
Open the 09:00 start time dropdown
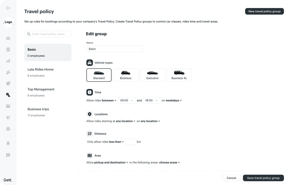[x=127, y=100]
